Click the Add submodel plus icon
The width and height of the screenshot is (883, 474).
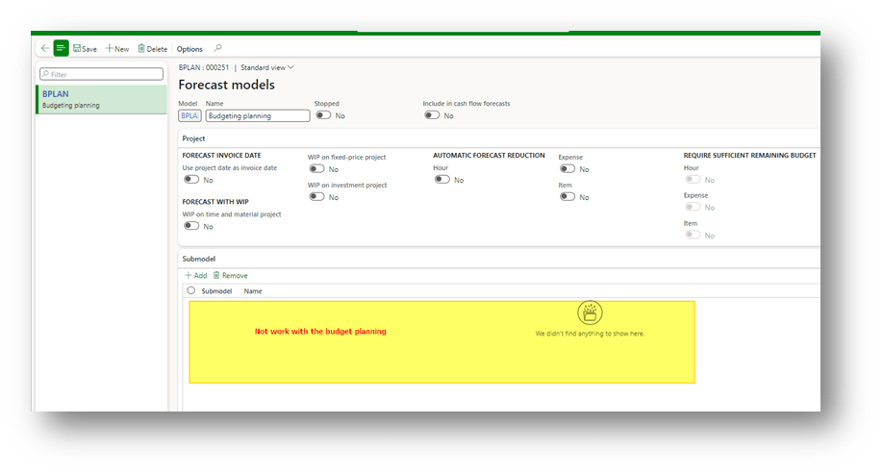coord(188,275)
